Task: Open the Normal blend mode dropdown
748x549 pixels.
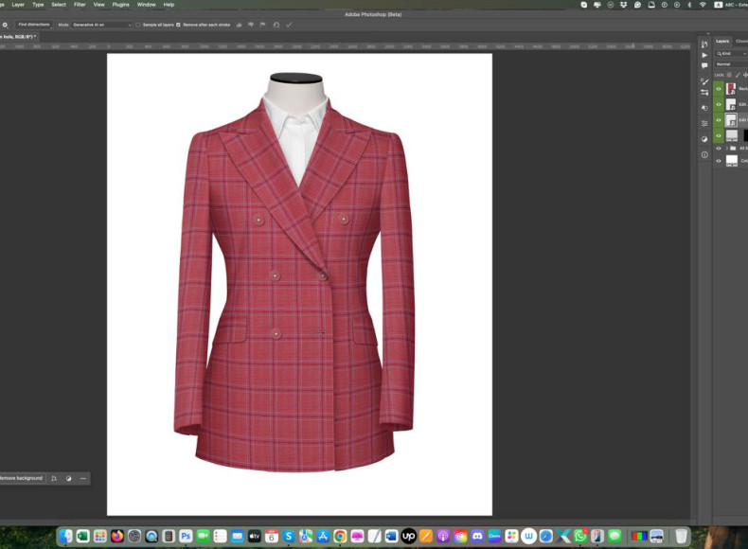Action: click(x=731, y=64)
